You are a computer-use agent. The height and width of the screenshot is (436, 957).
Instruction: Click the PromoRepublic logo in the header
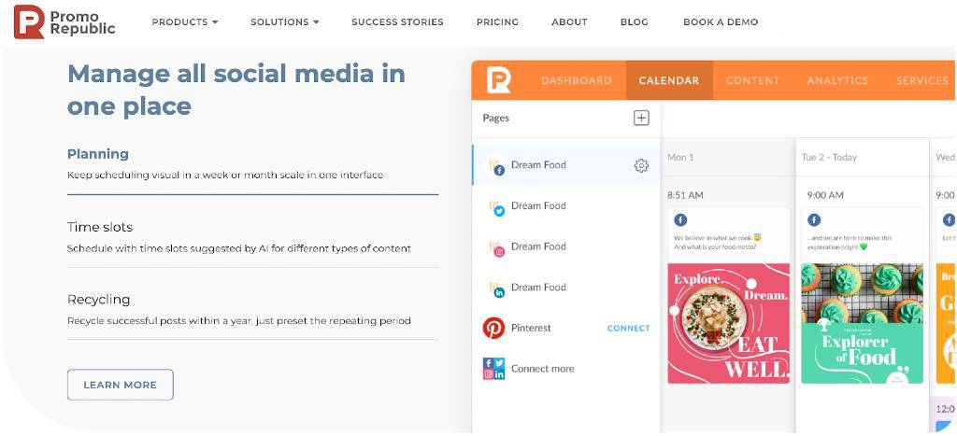pos(64,22)
